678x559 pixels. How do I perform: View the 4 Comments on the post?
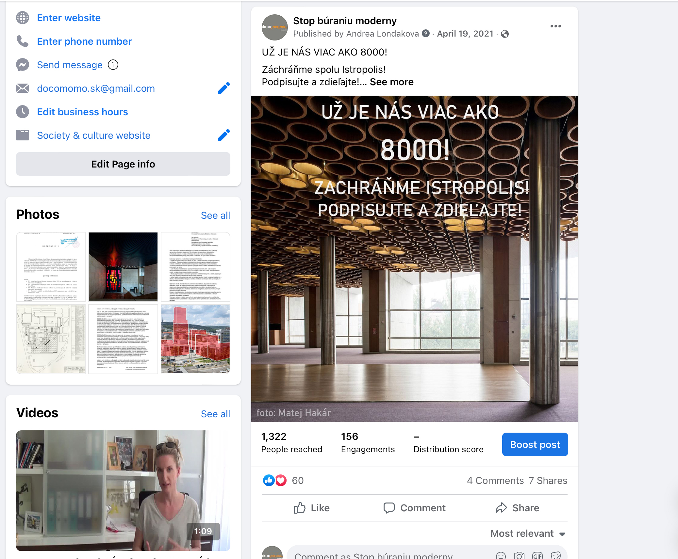(495, 480)
